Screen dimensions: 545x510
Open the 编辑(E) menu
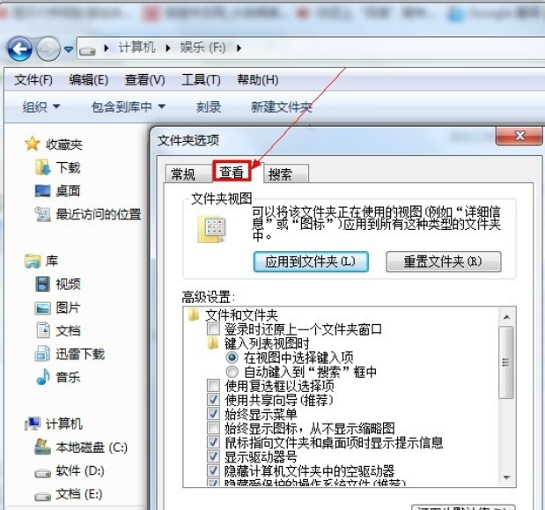(89, 80)
